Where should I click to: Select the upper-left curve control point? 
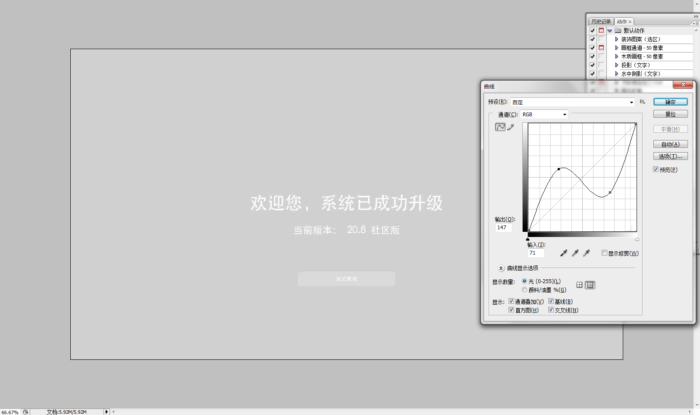pyautogui.click(x=559, y=169)
